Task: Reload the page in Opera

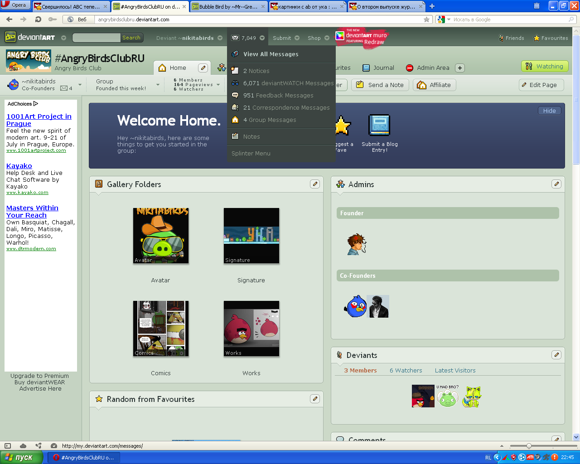Action: coord(38,19)
